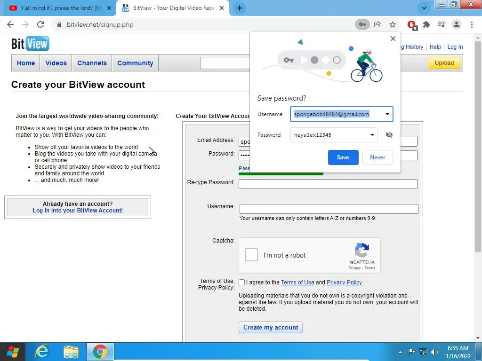Expand the Username dropdown in popup
The image size is (482, 361).
click(387, 114)
